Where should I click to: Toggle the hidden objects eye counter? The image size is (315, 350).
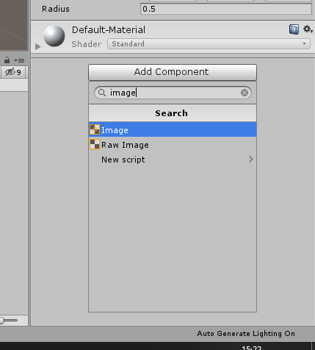click(13, 72)
